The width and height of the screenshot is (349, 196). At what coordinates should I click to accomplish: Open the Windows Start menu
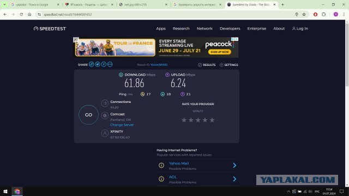[5, 192]
